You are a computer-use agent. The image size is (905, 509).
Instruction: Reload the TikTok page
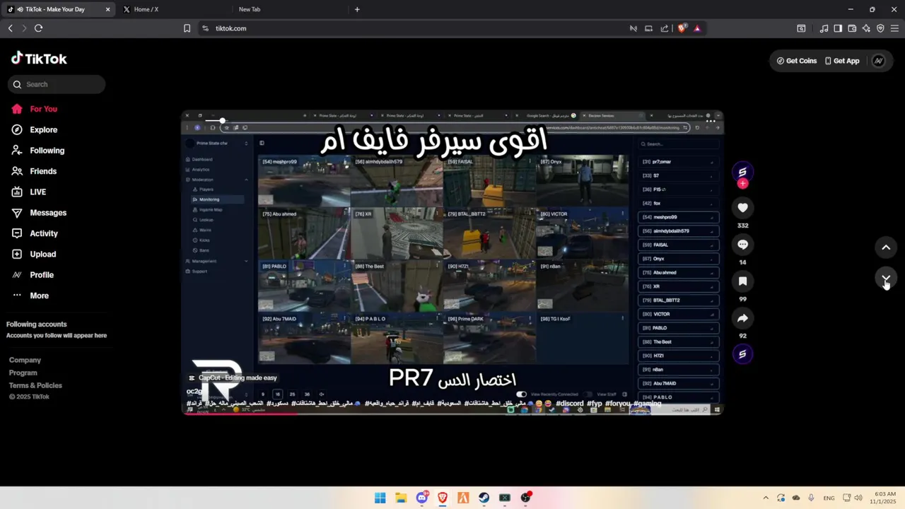coord(38,28)
